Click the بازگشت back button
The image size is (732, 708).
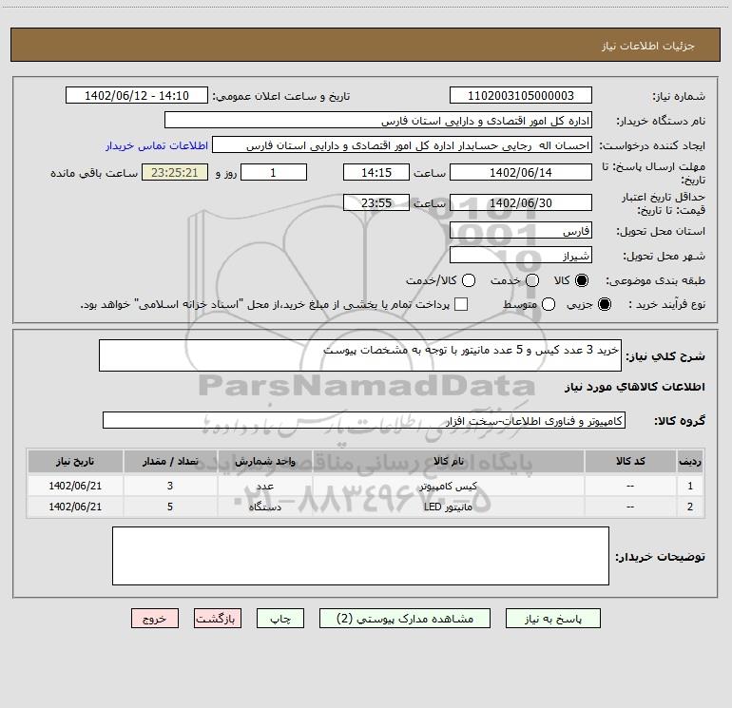point(218,619)
